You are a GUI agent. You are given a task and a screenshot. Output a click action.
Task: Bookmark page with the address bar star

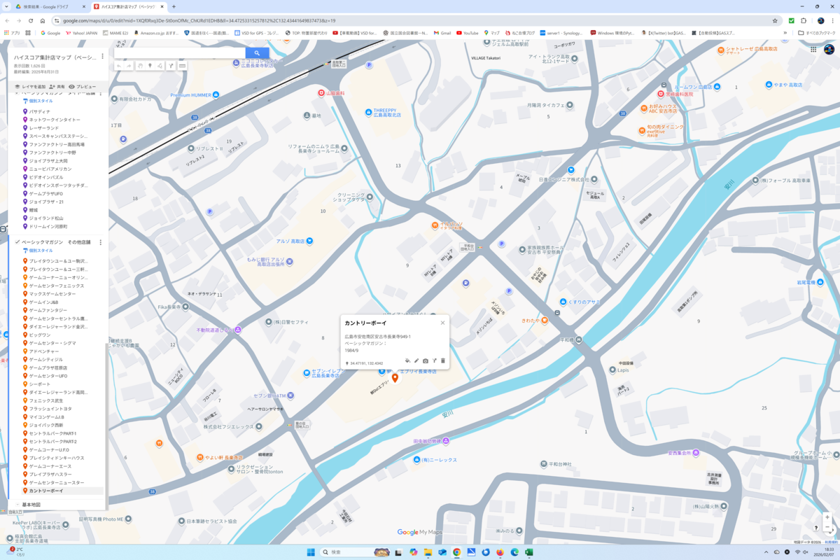click(775, 20)
